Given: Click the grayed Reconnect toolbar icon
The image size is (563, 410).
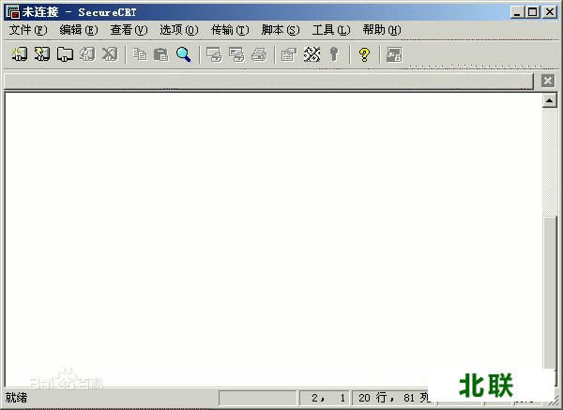Looking at the screenshot, I should pyautogui.click(x=87, y=54).
